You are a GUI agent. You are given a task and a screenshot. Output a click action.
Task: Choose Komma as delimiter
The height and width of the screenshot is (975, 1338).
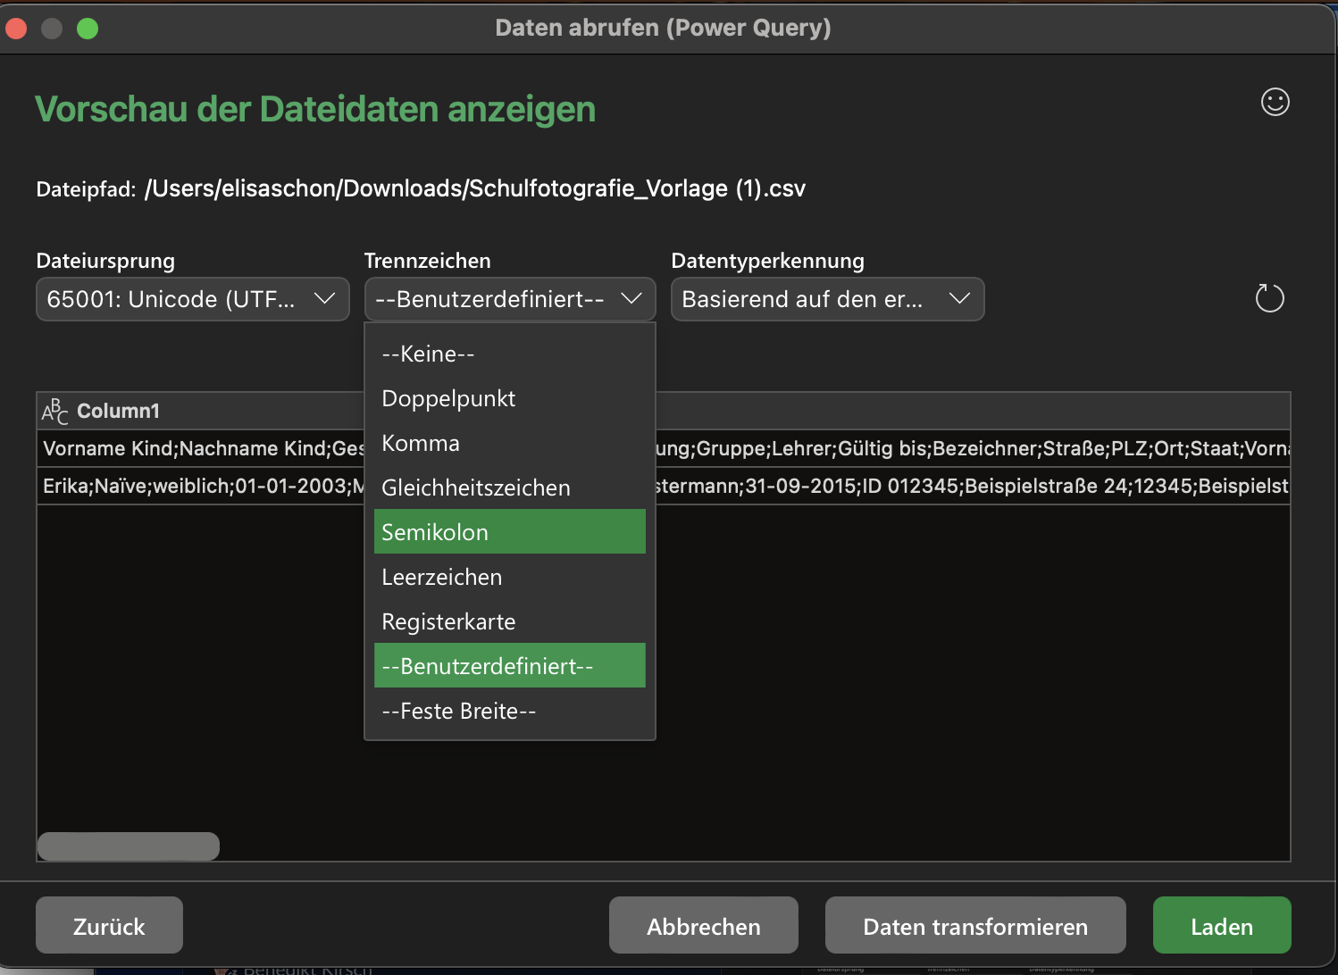click(510, 443)
